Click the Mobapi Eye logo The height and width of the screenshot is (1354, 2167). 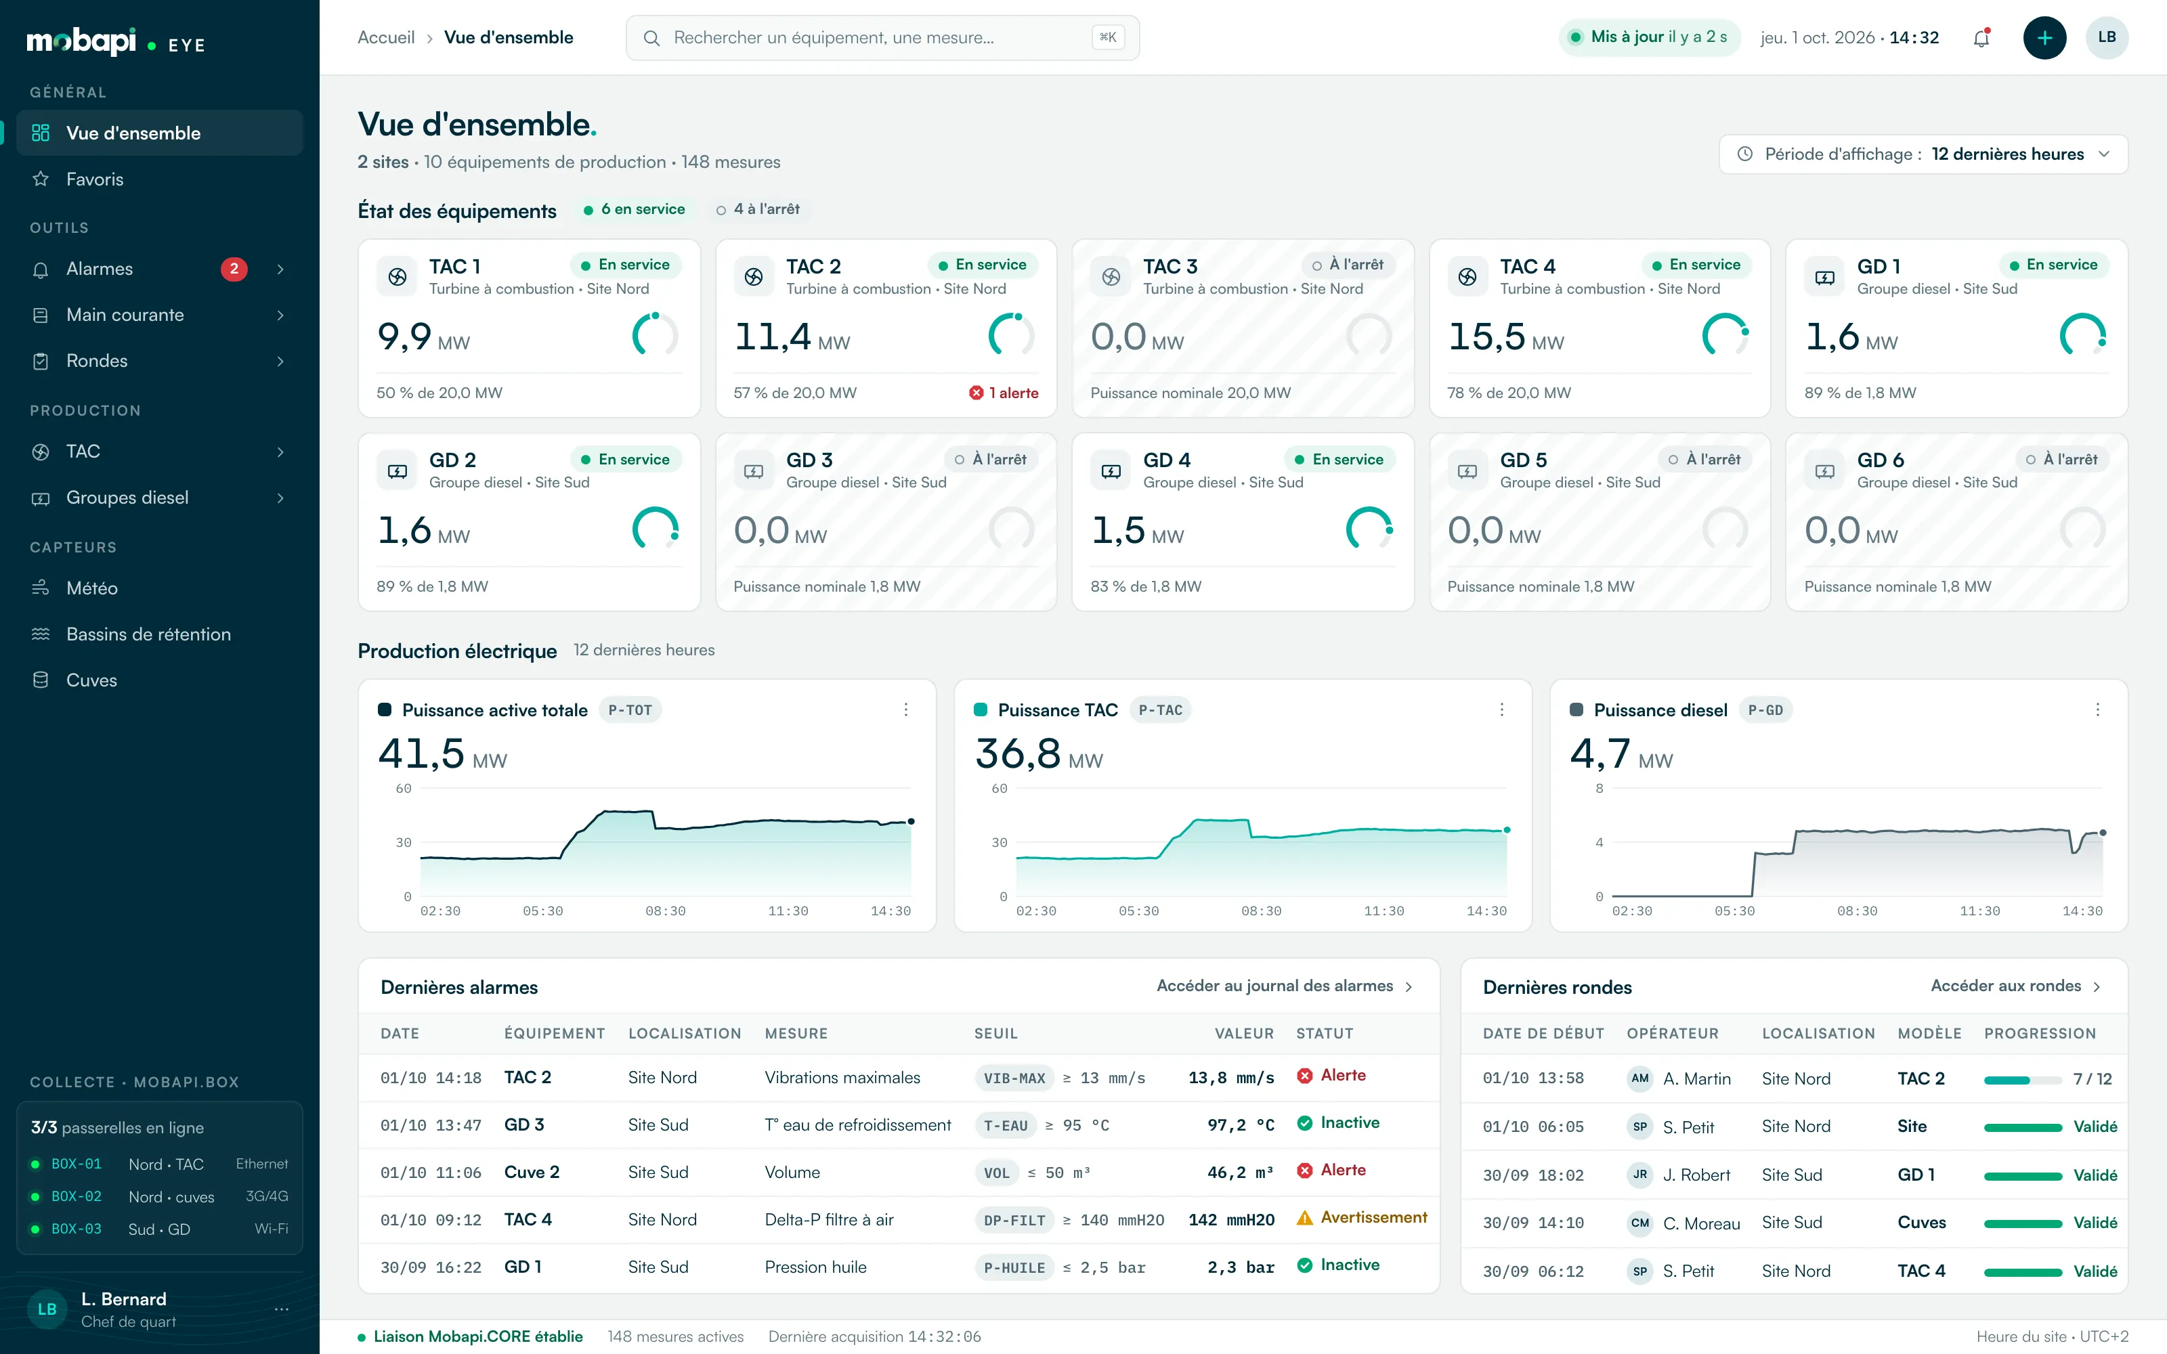116,42
